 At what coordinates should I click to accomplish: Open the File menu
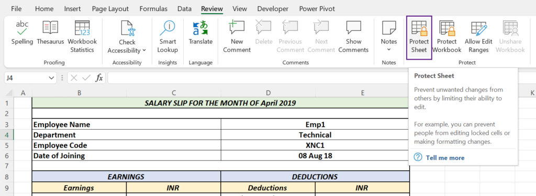pos(16,9)
